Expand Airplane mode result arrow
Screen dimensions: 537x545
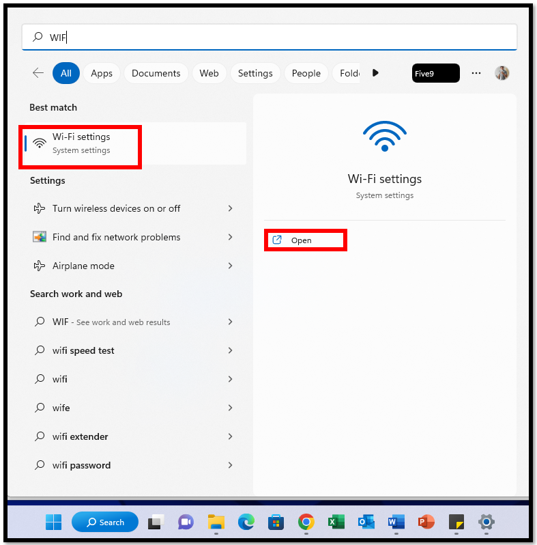point(230,266)
